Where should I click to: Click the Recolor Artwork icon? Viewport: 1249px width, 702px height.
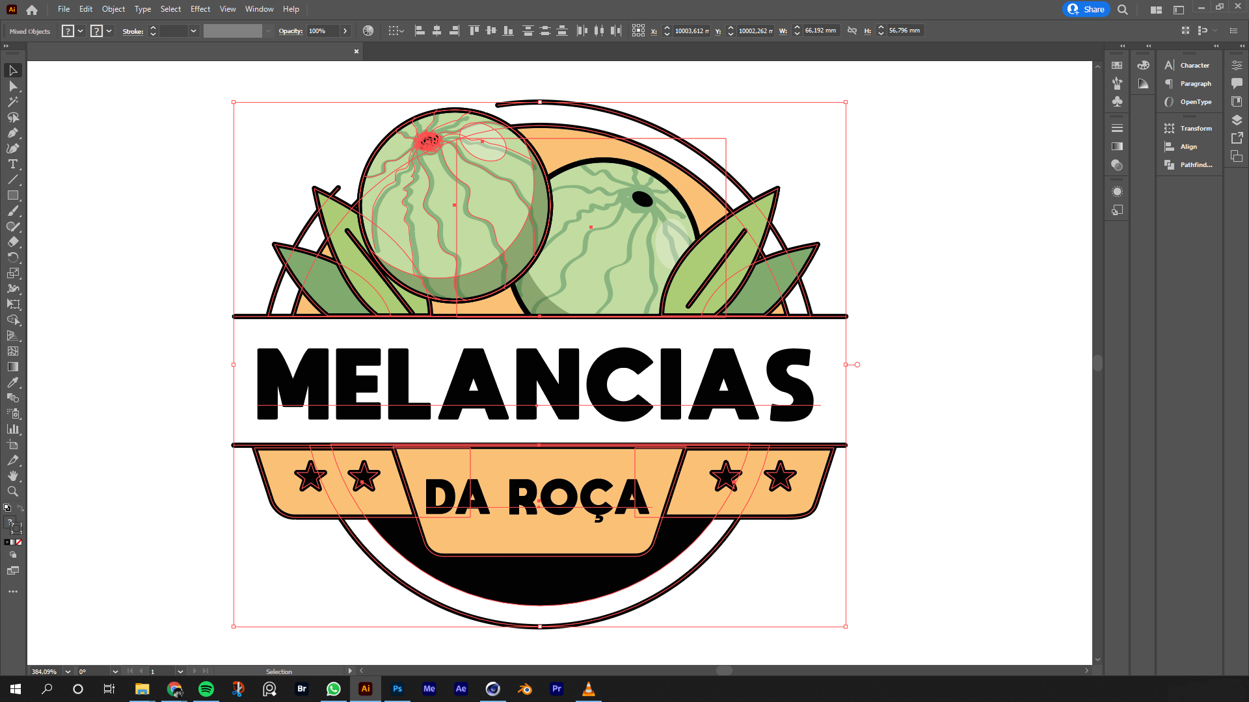[x=368, y=31]
